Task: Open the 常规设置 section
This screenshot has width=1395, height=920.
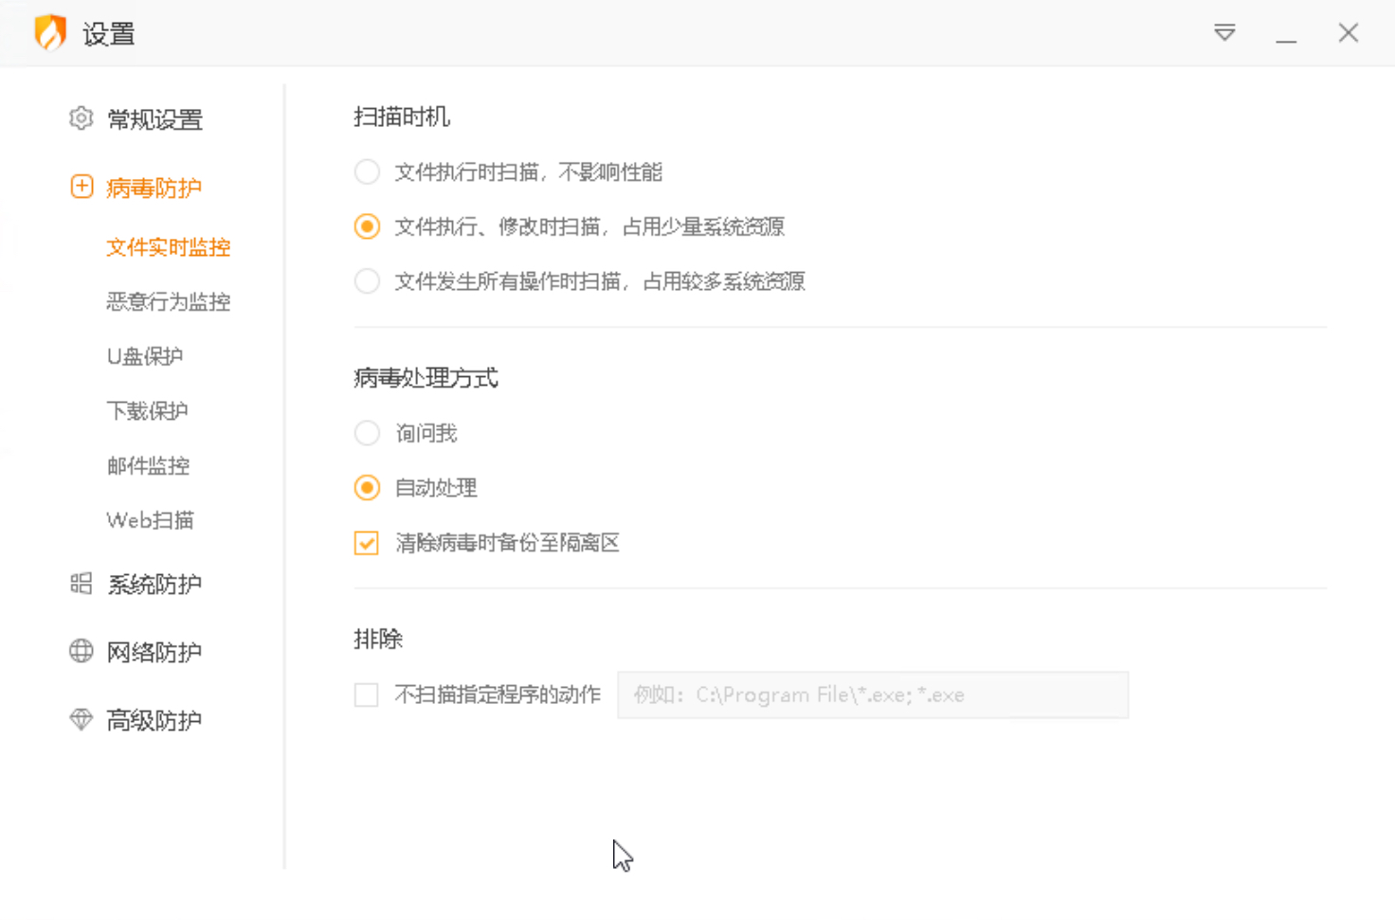Action: 154,119
